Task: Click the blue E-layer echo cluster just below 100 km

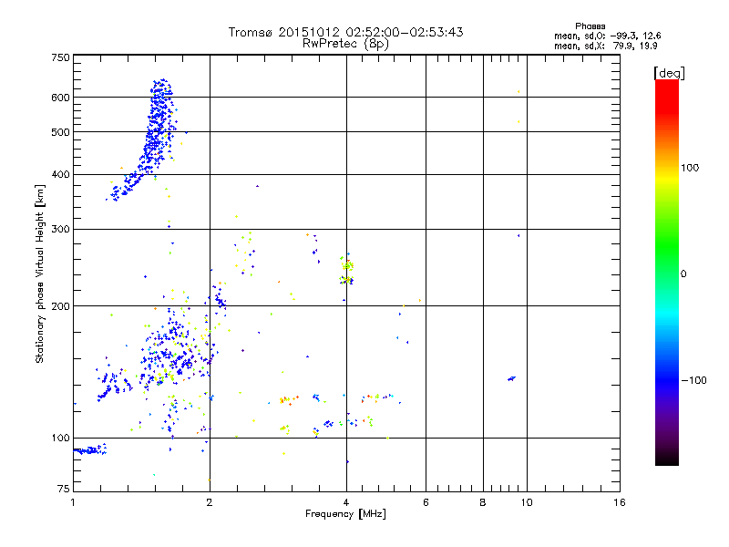Action: click(x=89, y=449)
